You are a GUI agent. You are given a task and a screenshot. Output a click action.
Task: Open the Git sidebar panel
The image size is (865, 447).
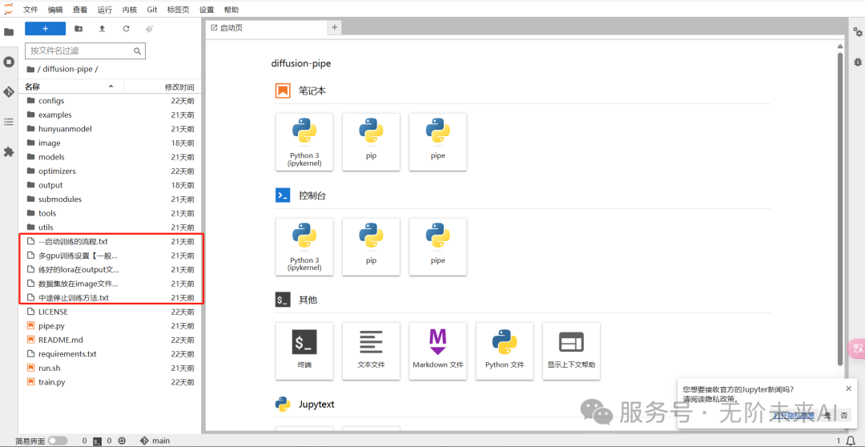click(9, 91)
